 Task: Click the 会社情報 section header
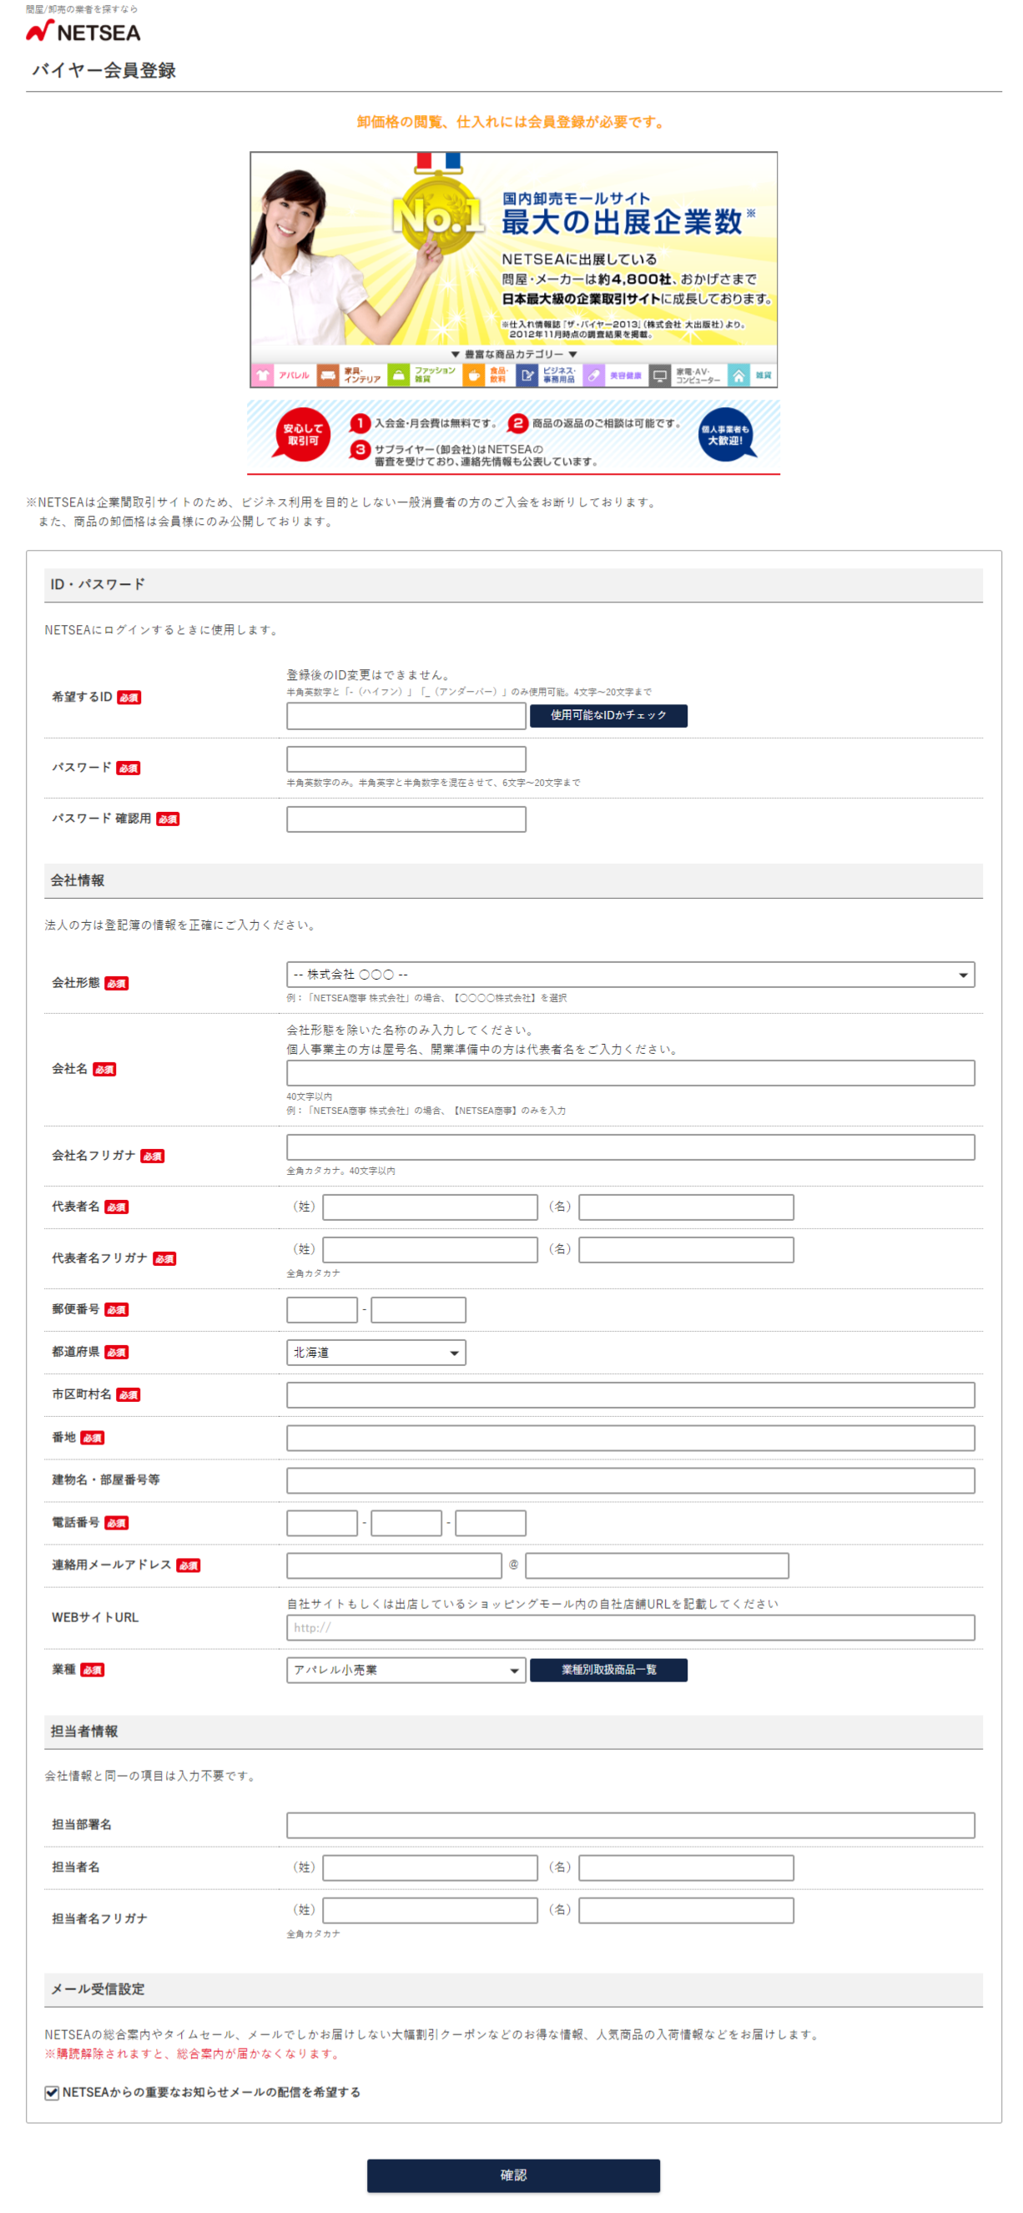[x=513, y=880]
